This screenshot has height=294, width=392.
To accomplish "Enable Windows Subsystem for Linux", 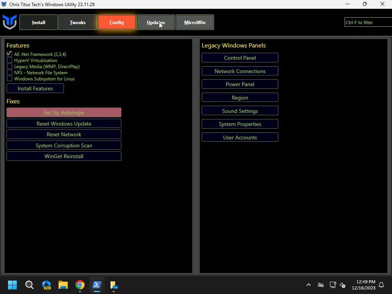I will (x=10, y=78).
